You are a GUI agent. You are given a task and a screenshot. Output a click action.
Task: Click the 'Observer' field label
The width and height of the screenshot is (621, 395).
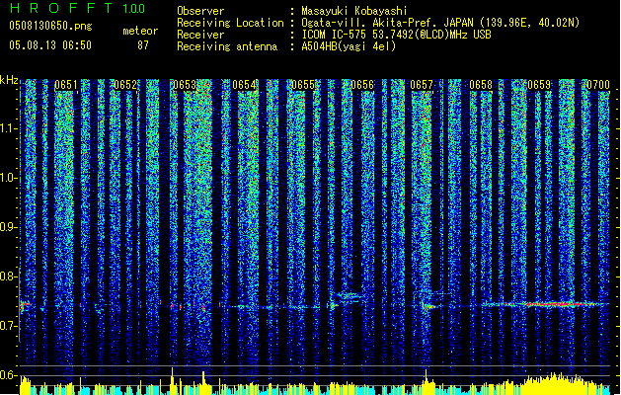click(x=200, y=11)
